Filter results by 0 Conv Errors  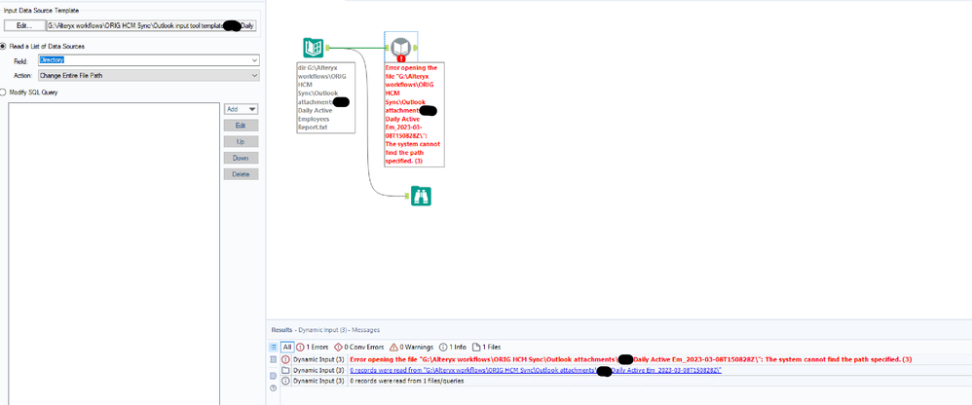(x=359, y=347)
